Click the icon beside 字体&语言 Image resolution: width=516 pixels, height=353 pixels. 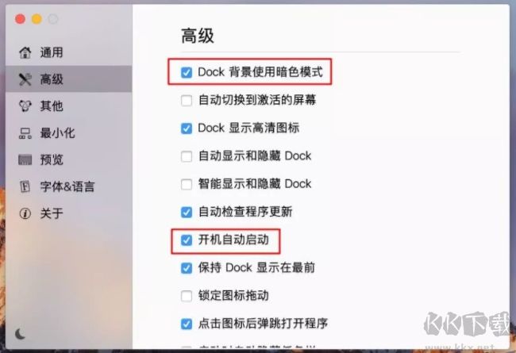click(25, 186)
